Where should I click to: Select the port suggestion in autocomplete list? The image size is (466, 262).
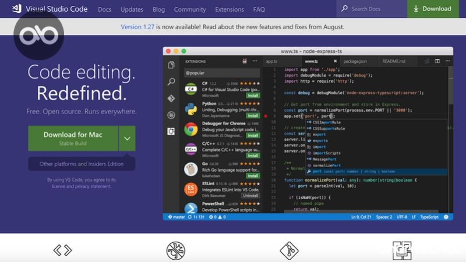pos(376,172)
